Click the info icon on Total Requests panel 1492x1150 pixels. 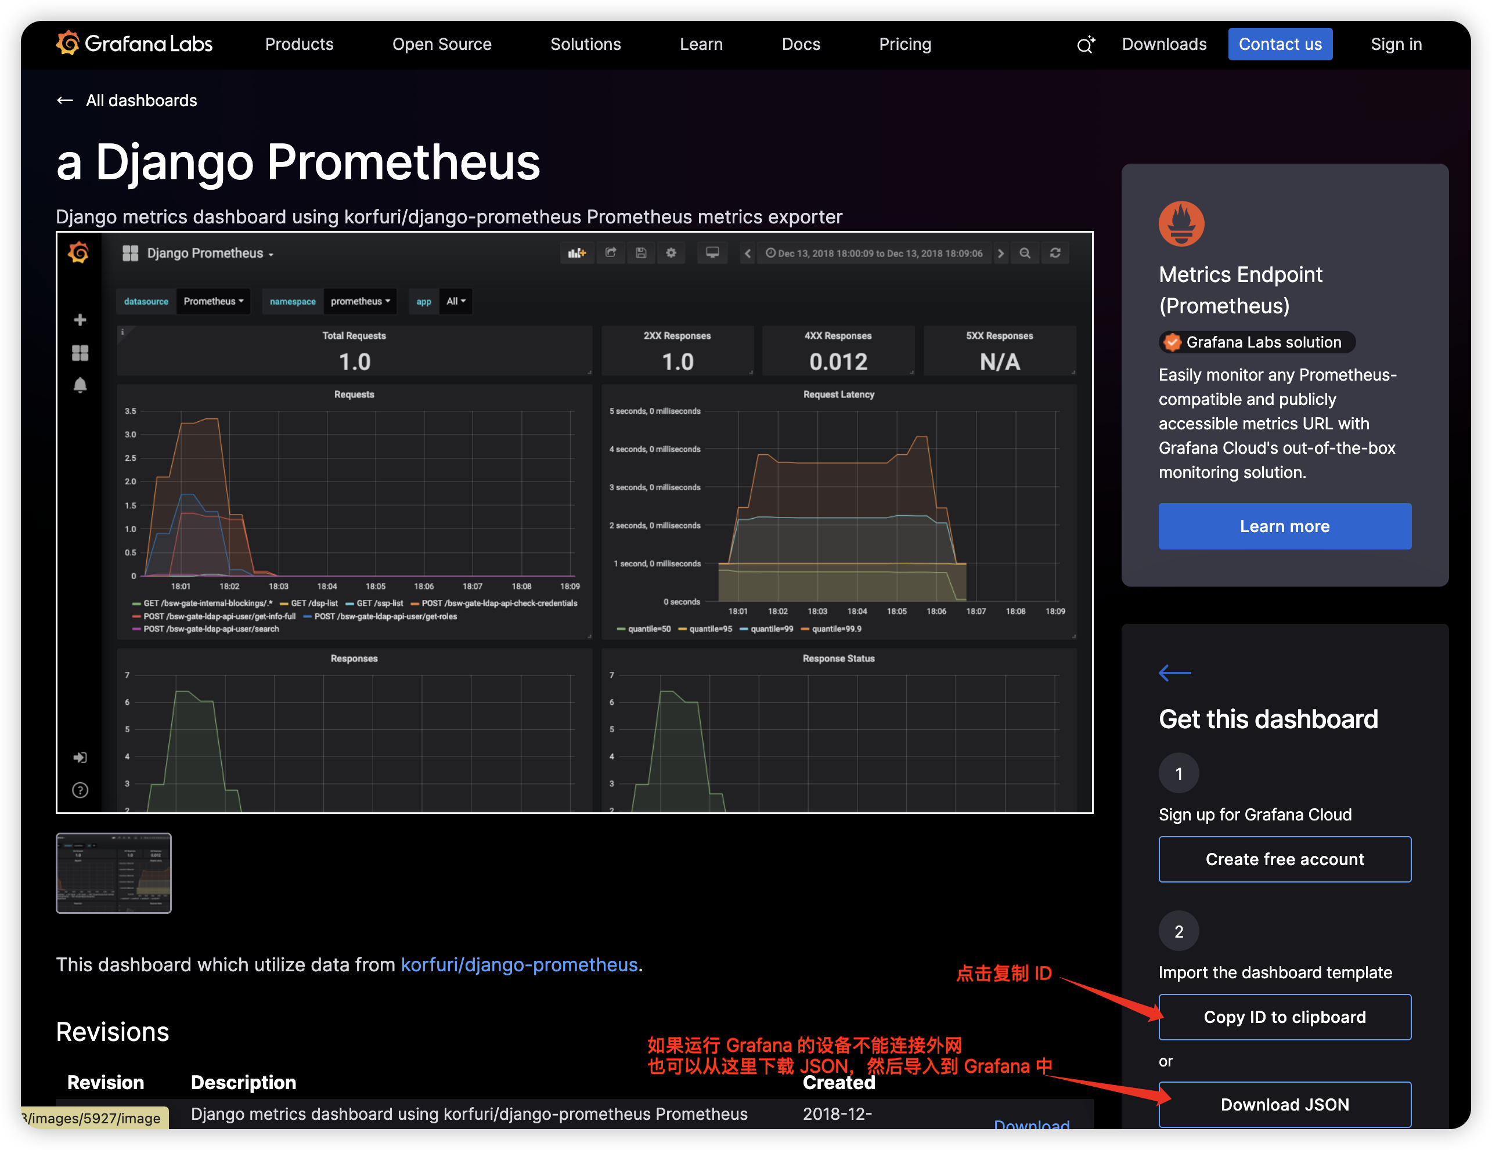[122, 332]
